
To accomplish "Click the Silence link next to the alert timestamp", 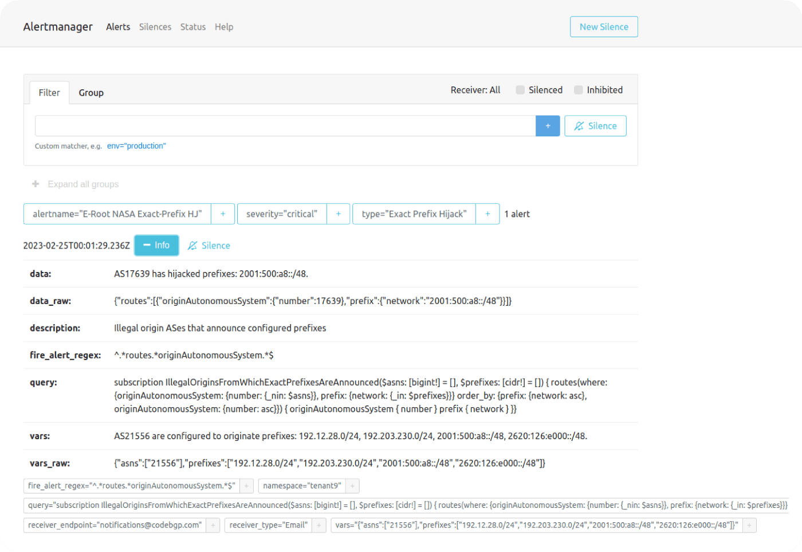I will pos(209,246).
